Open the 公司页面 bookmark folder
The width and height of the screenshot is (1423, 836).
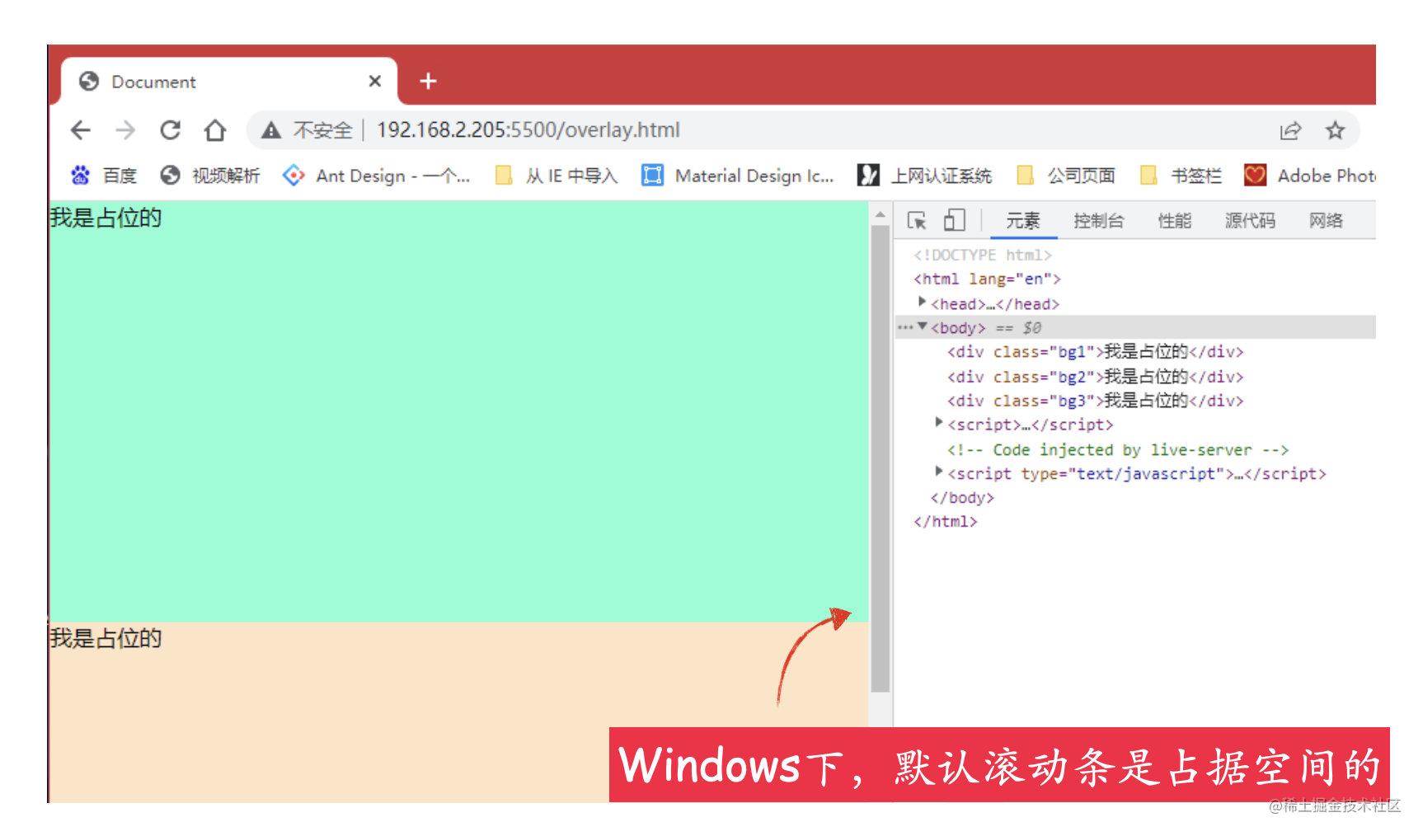coord(1066,176)
